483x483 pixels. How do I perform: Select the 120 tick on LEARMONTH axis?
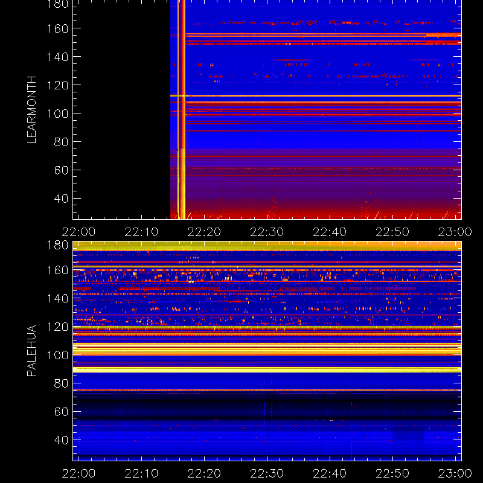pyautogui.click(x=57, y=85)
